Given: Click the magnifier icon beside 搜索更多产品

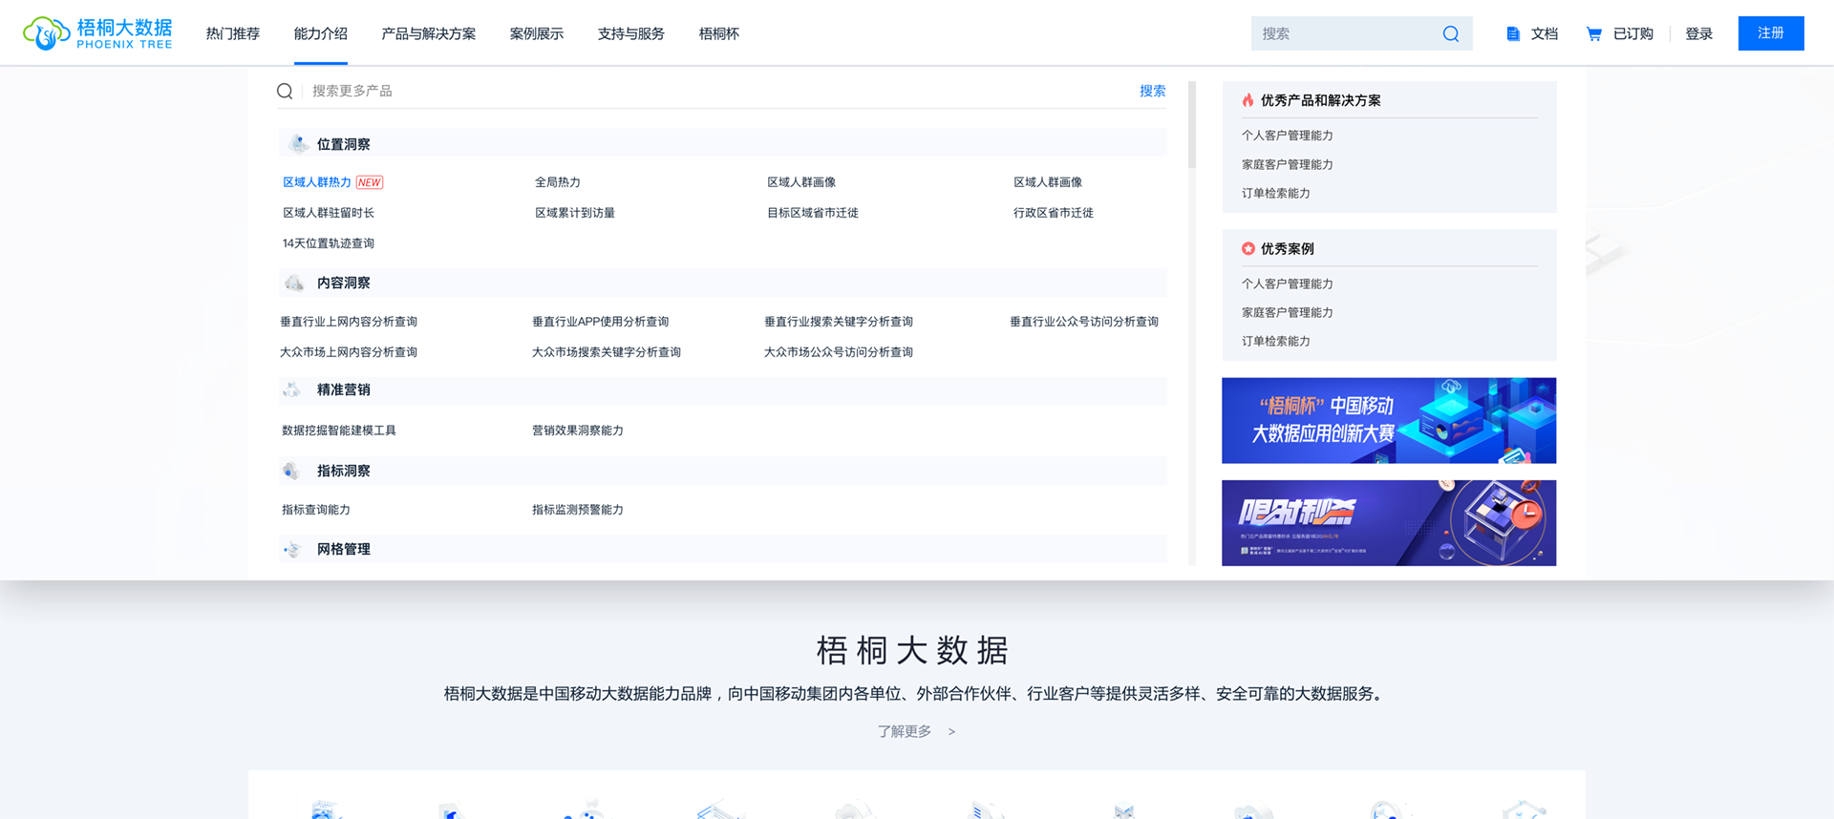Looking at the screenshot, I should click(285, 91).
